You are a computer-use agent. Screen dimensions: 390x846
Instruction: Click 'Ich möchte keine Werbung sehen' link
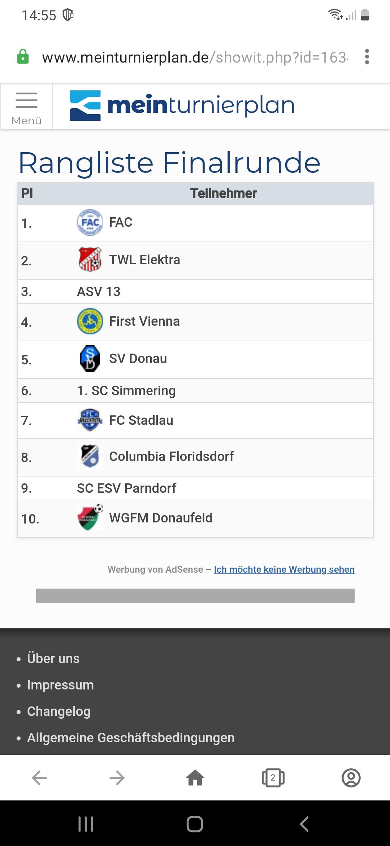(284, 569)
